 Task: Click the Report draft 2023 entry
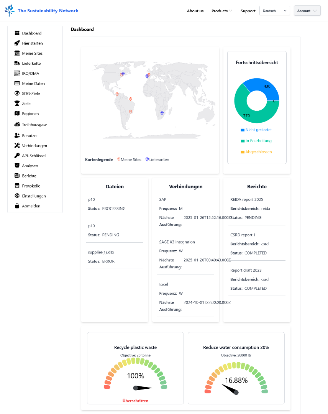[246, 270]
